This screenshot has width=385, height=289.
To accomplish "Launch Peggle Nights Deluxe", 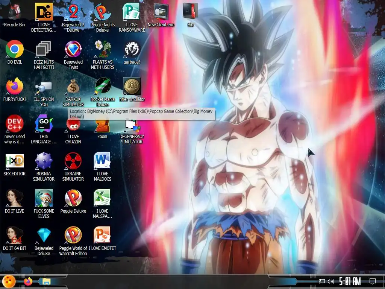I will [x=102, y=17].
